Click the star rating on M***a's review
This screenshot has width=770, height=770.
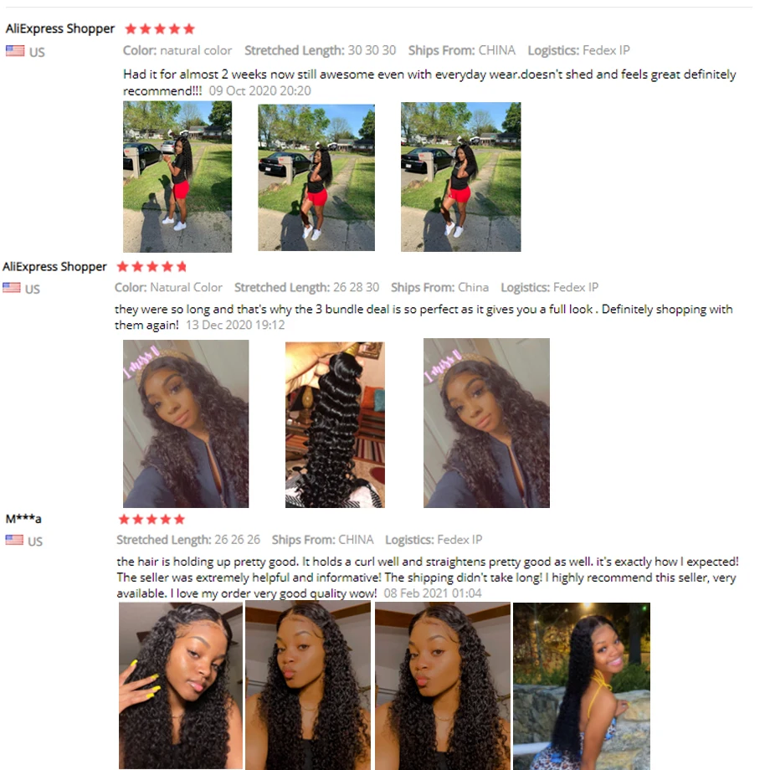151,519
